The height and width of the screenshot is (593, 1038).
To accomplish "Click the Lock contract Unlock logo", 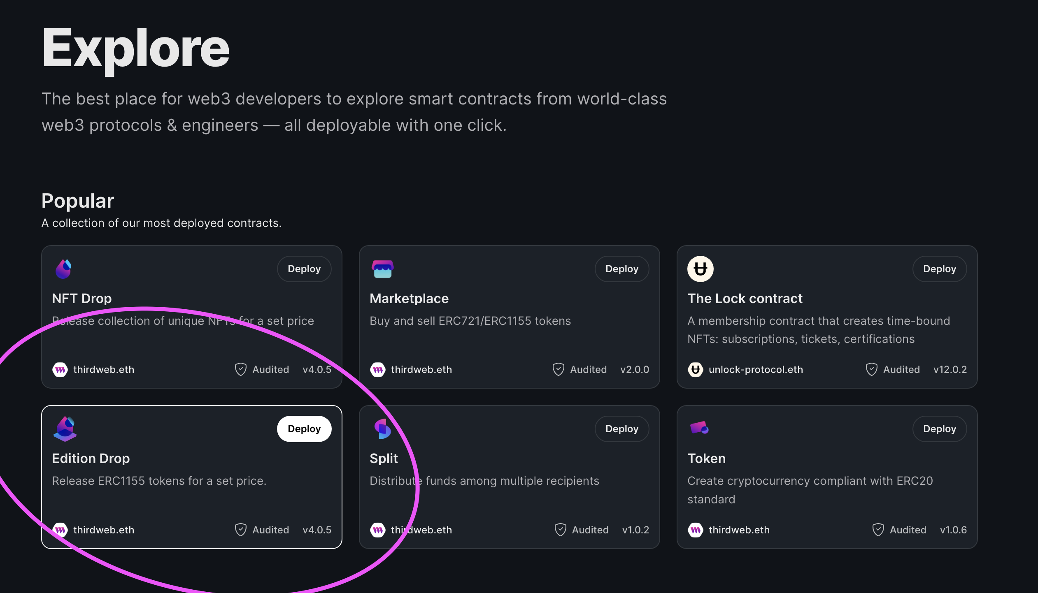I will click(700, 269).
